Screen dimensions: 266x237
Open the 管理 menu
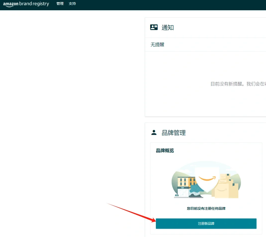click(60, 4)
